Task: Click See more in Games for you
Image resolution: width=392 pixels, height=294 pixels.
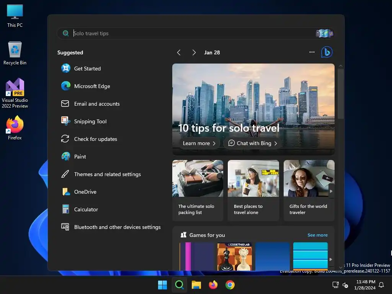Action: click(x=317, y=235)
